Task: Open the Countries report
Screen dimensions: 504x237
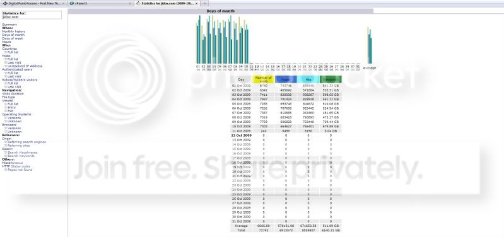Action: [x=9, y=49]
